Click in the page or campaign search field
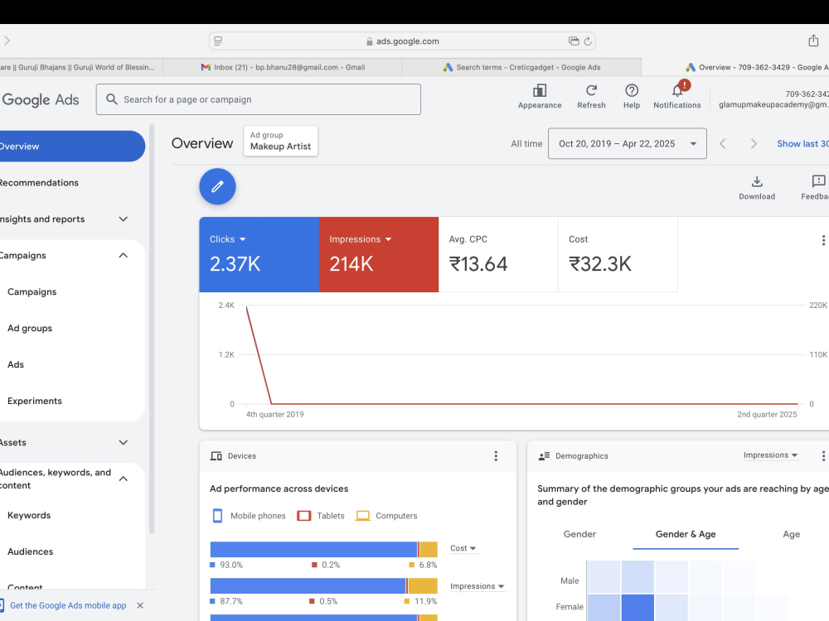Viewport: 829px width, 621px height. pyautogui.click(x=258, y=99)
